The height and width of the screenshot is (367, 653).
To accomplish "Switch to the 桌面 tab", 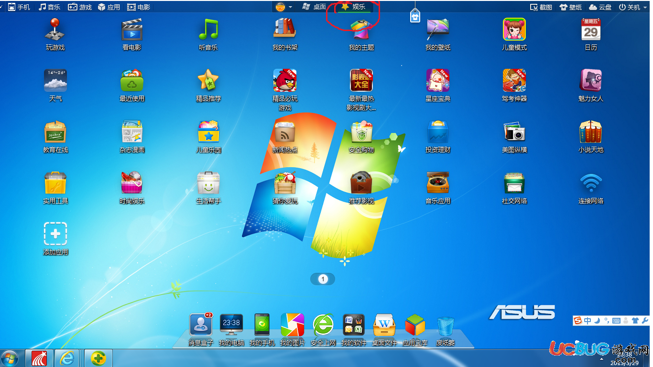I will tap(315, 7).
